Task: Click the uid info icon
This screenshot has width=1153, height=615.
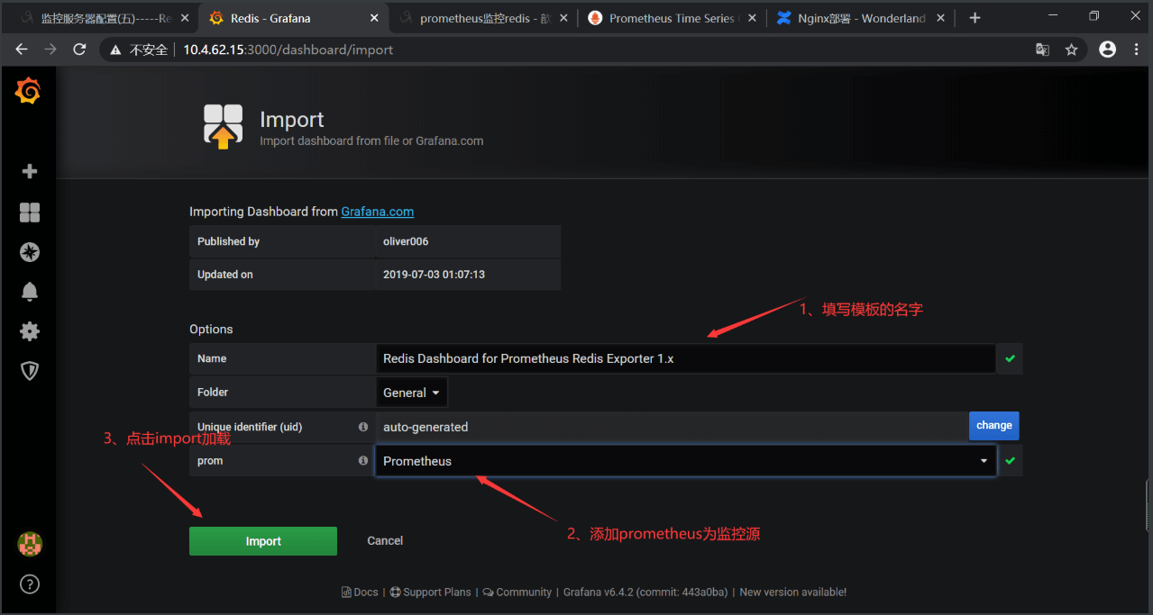Action: point(363,427)
